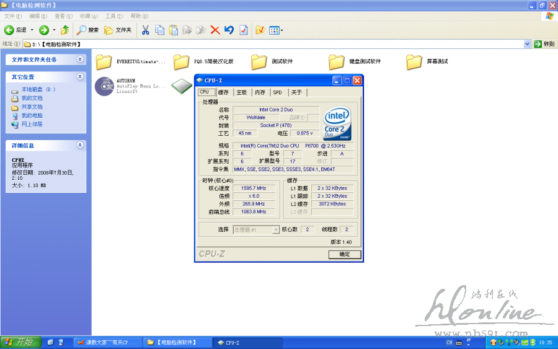This screenshot has height=349, width=558.
Task: Click the red Delete X toolbar icon
Action: (x=215, y=30)
